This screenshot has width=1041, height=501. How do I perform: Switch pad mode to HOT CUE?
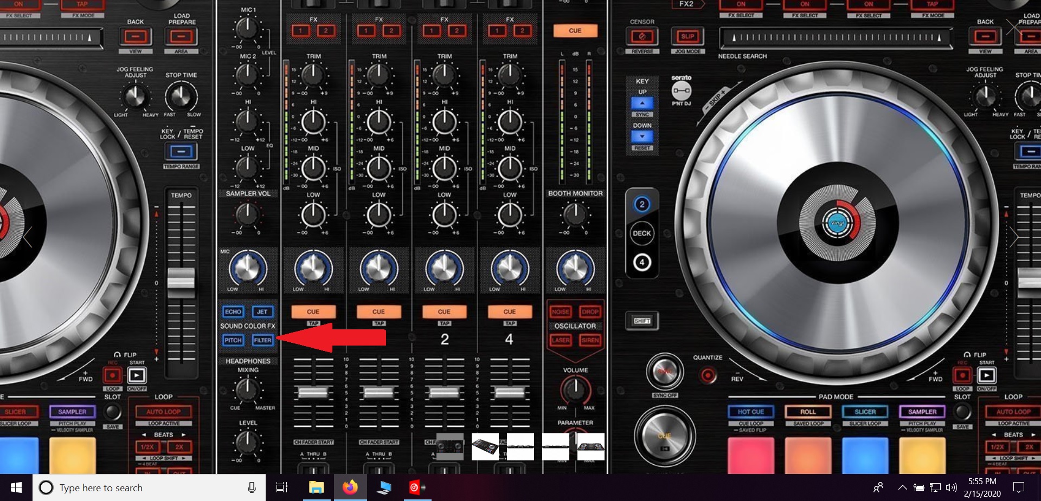[751, 412]
